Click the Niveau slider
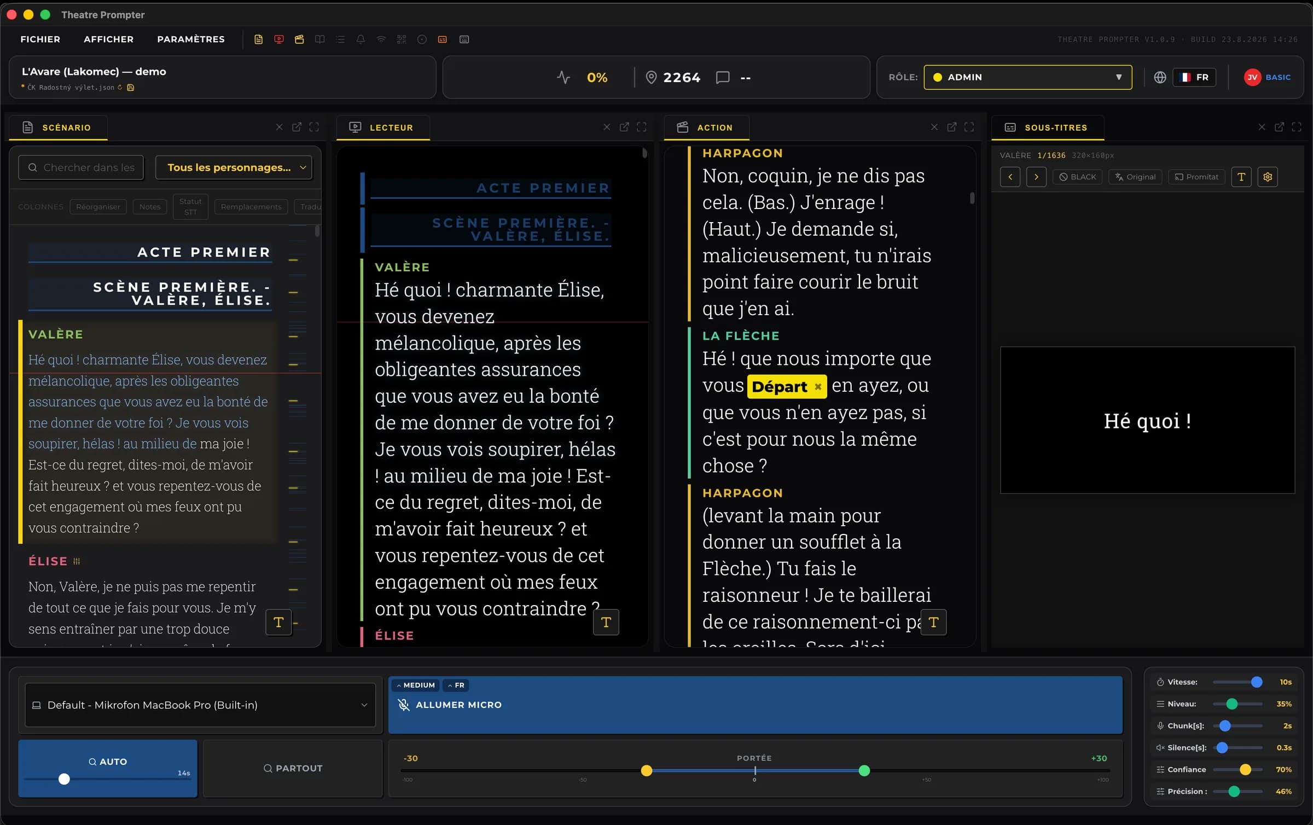Viewport: 1313px width, 825px height. pos(1238,704)
